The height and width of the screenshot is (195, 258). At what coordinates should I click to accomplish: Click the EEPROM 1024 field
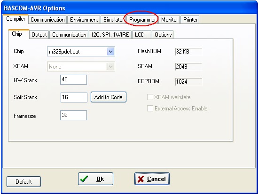(x=188, y=82)
